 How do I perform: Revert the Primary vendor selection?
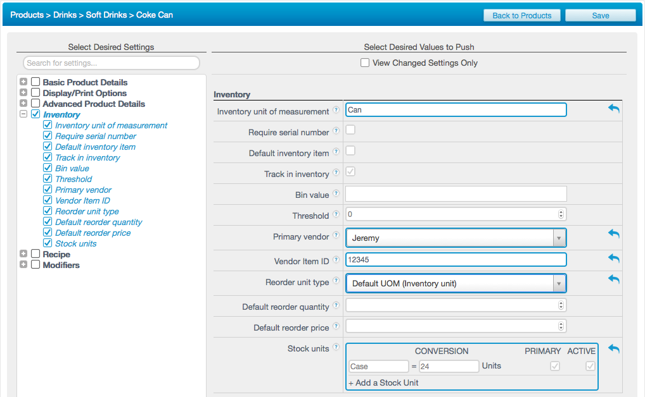tap(613, 234)
